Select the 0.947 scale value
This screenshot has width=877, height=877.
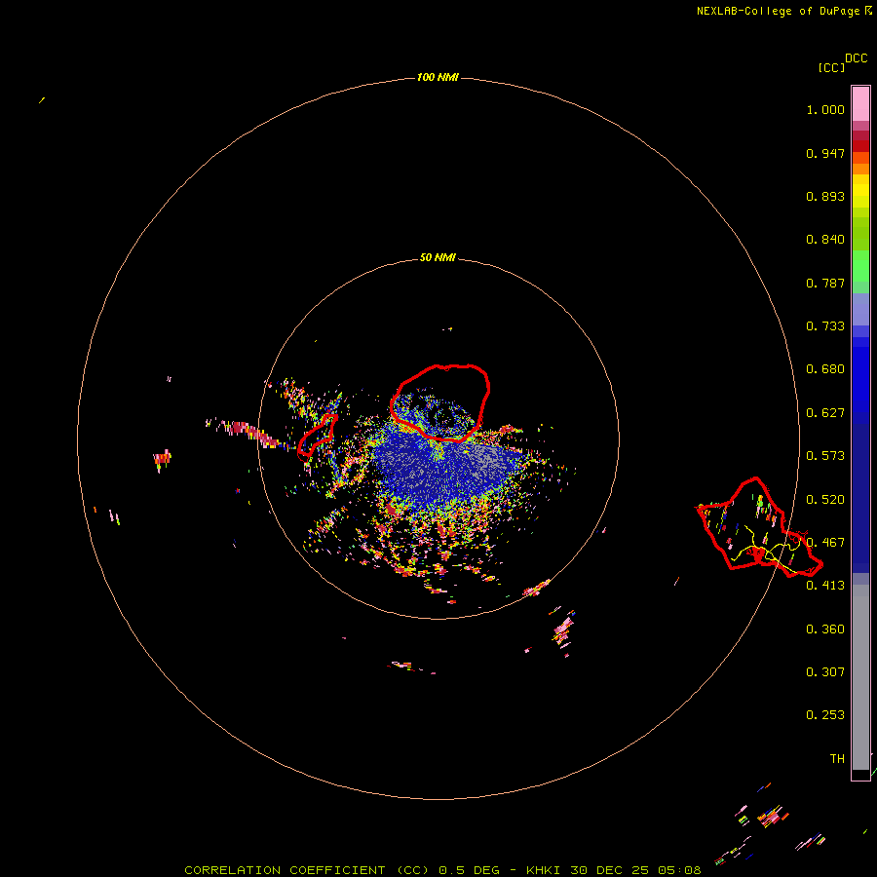click(x=825, y=153)
